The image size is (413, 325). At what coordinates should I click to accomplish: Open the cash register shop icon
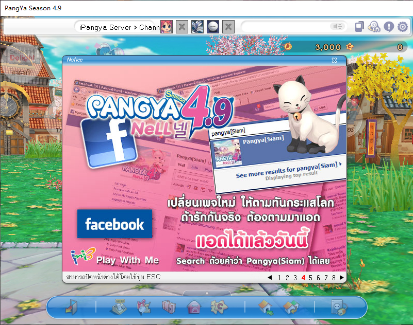(118, 307)
